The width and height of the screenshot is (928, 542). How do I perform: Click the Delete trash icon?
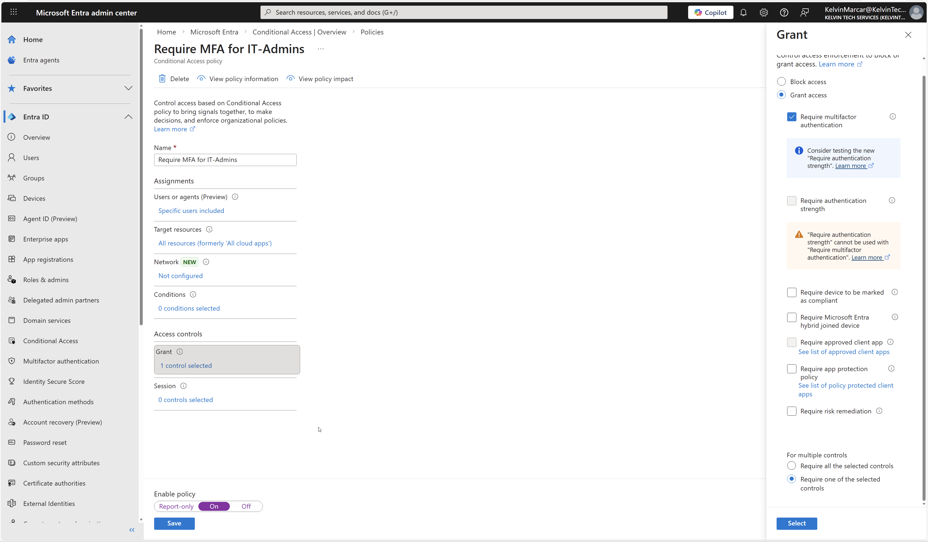tap(162, 79)
